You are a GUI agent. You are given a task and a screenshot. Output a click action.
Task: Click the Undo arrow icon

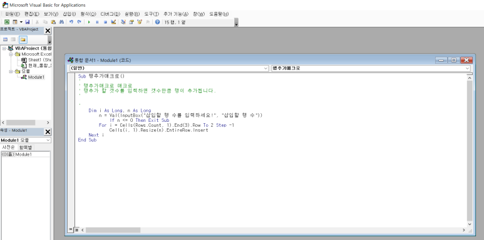pos(71,22)
